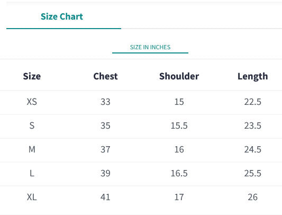282x215 pixels.
Task: Click shoulder value 17 for XL
Action: tap(179, 197)
